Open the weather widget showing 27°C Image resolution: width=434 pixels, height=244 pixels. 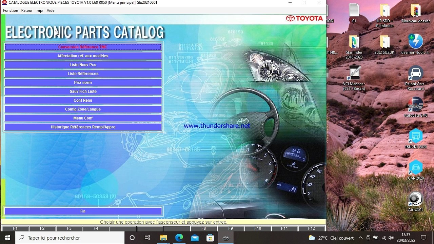(331, 238)
